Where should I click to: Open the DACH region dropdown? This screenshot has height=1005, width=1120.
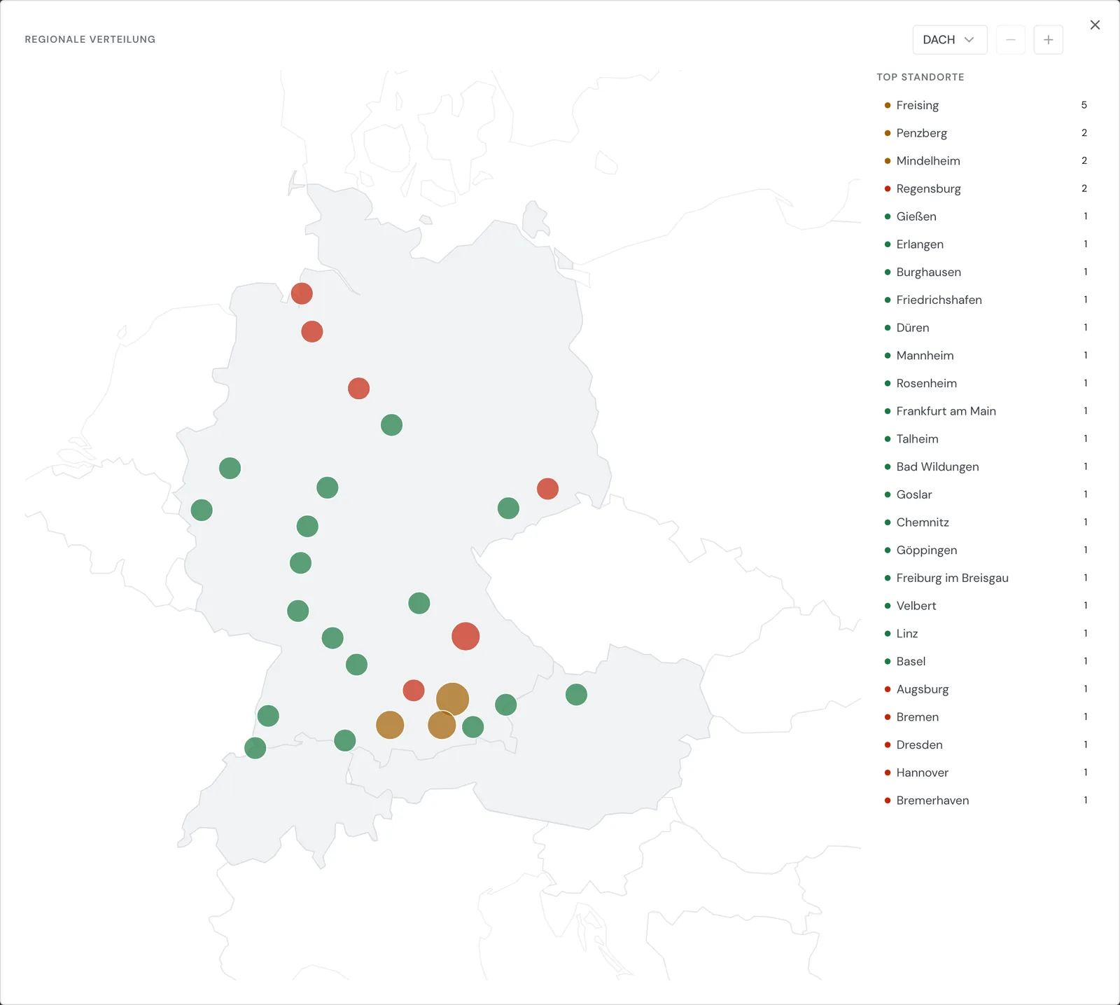[x=949, y=40]
